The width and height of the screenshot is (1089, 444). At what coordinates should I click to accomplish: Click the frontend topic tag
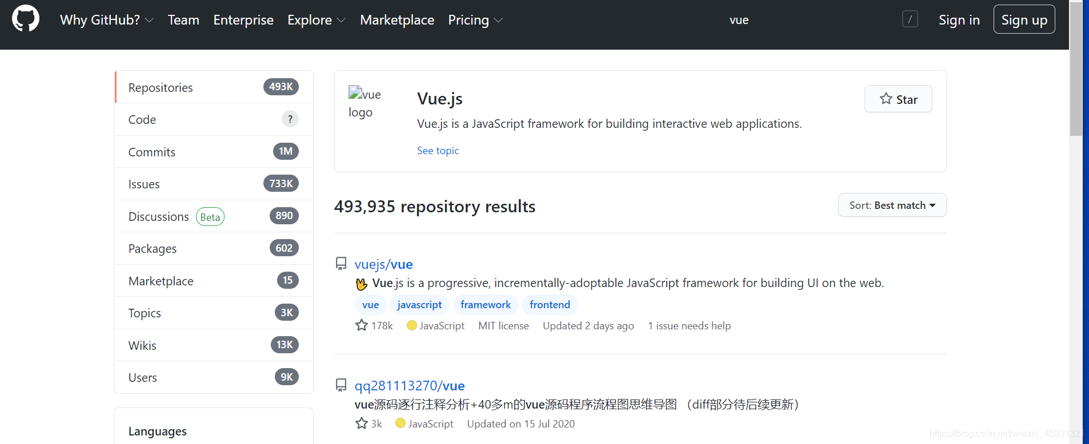click(550, 305)
